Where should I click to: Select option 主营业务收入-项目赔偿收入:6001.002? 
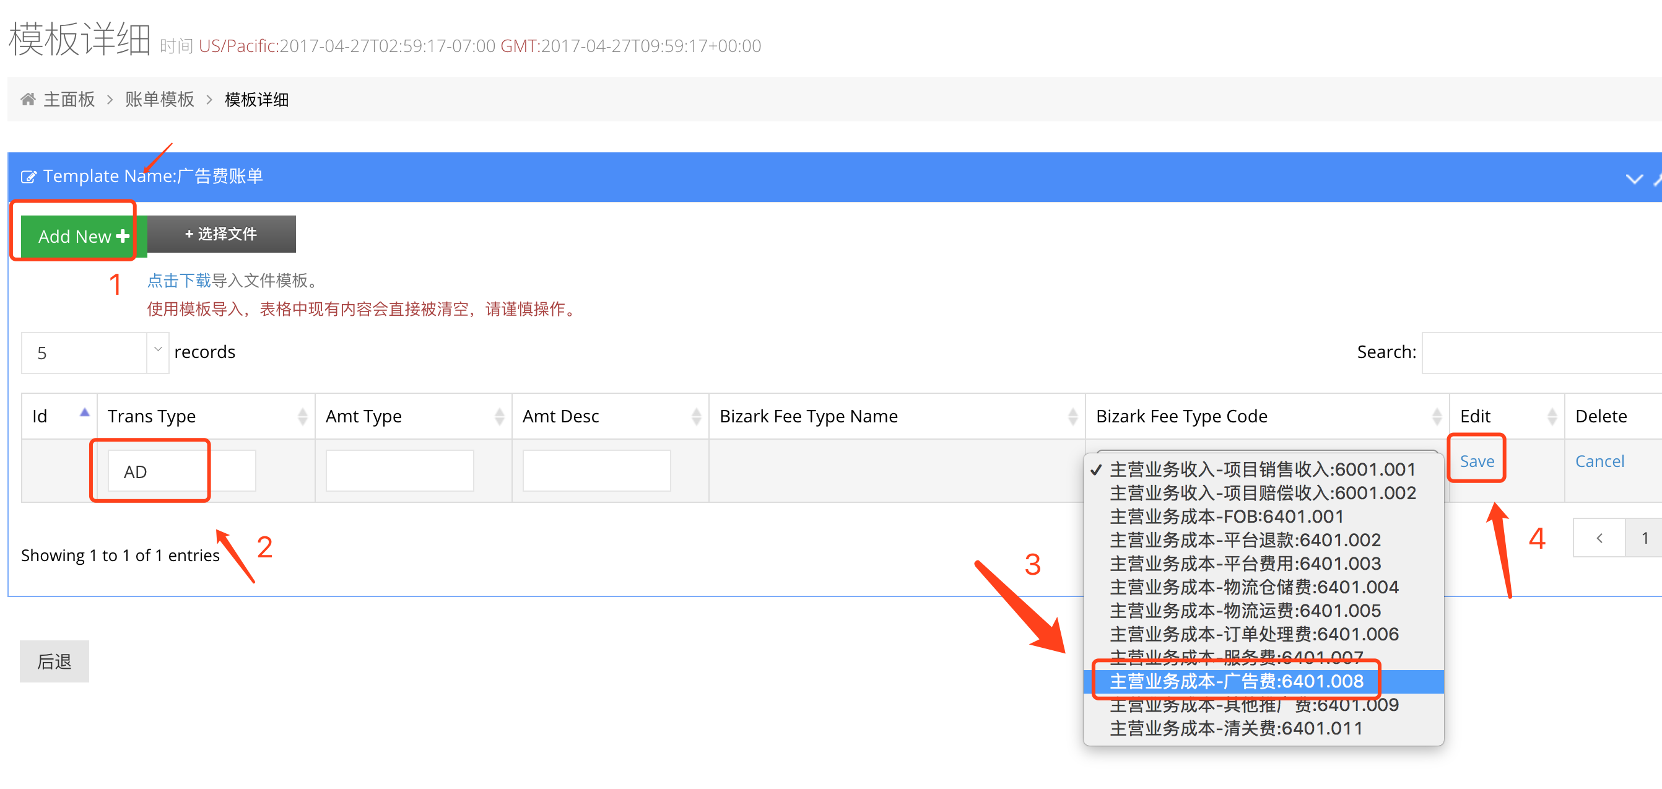1263,493
